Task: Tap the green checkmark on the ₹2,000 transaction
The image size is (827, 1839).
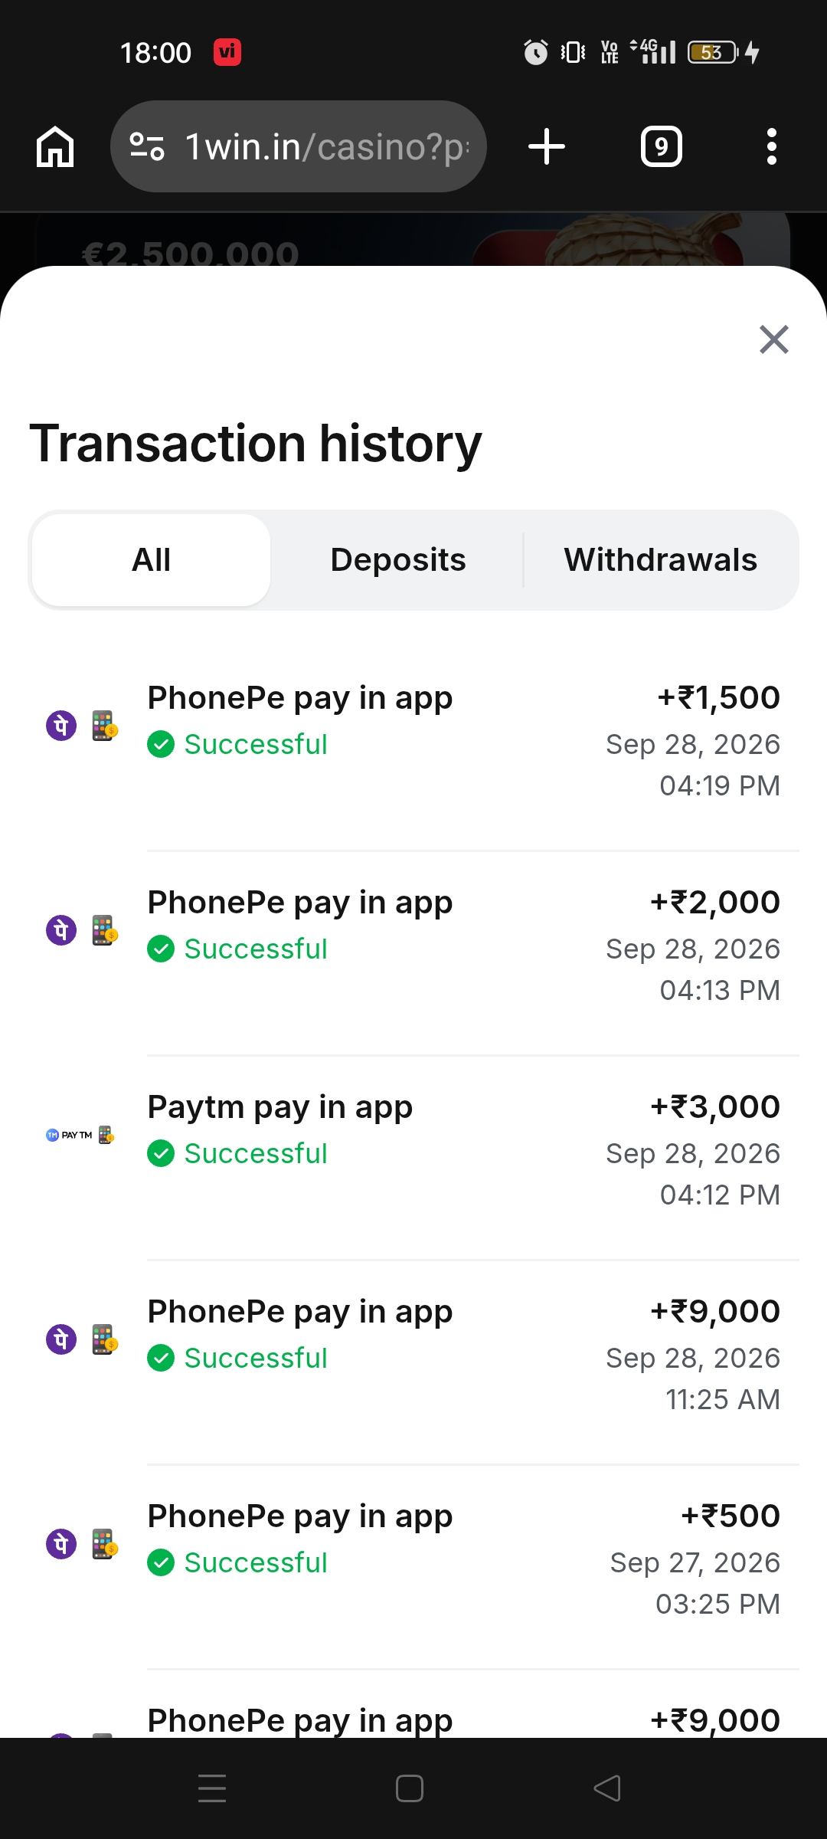Action: (161, 949)
